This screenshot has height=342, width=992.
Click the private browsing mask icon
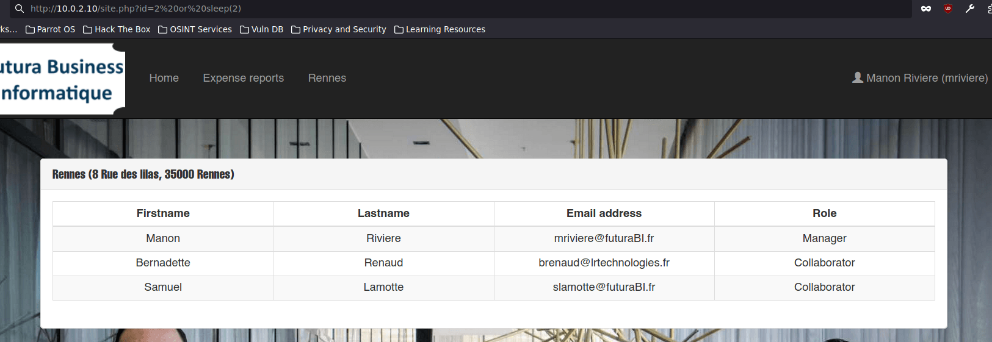(926, 9)
